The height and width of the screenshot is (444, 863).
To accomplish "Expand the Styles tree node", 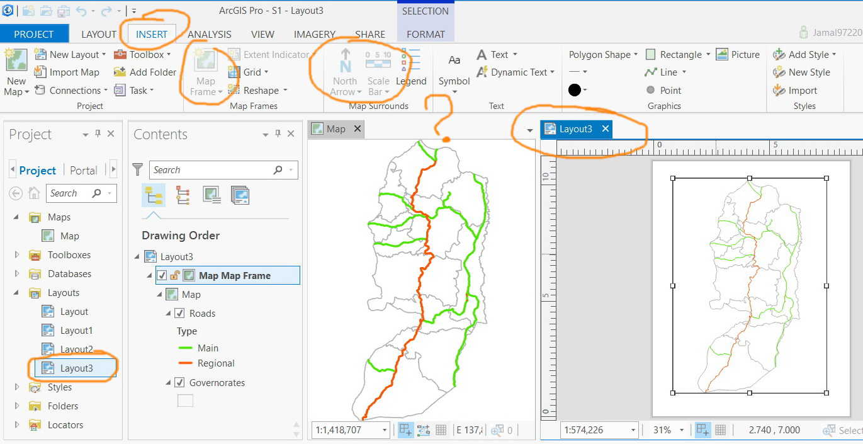I will tap(17, 387).
